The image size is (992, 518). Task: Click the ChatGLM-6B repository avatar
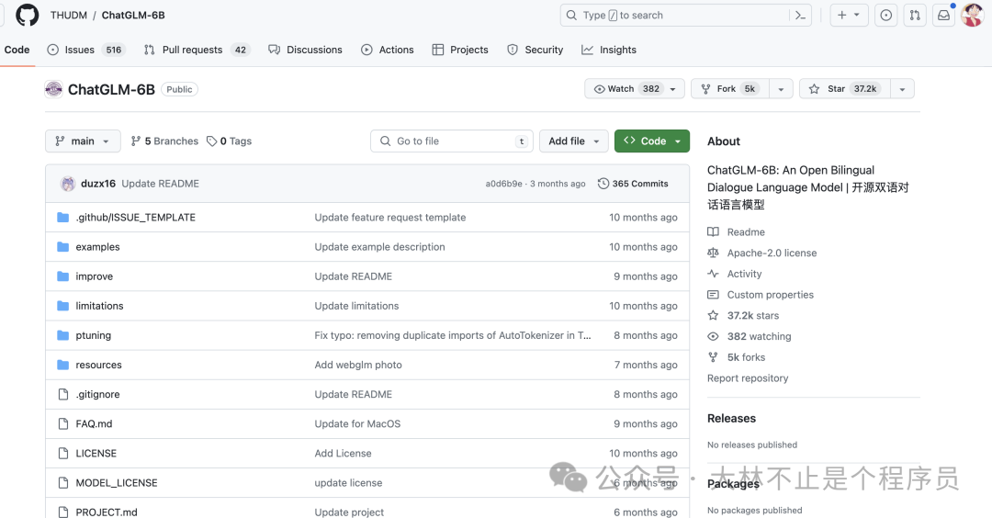point(54,89)
